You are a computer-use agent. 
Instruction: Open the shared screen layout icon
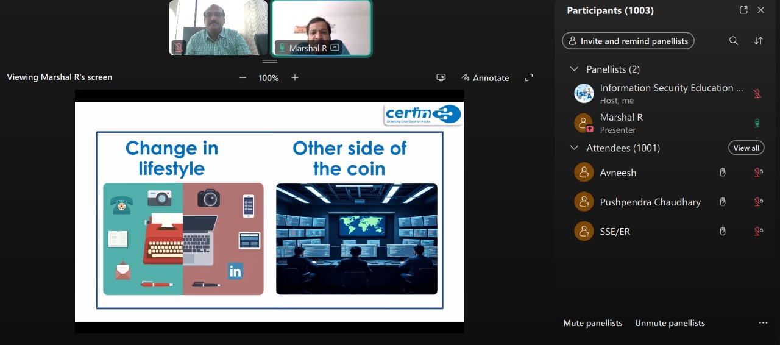pos(441,78)
